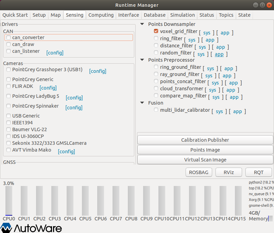Check the PointGrey Generic camera
This screenshot has height=233, width=274.
coord(8,79)
